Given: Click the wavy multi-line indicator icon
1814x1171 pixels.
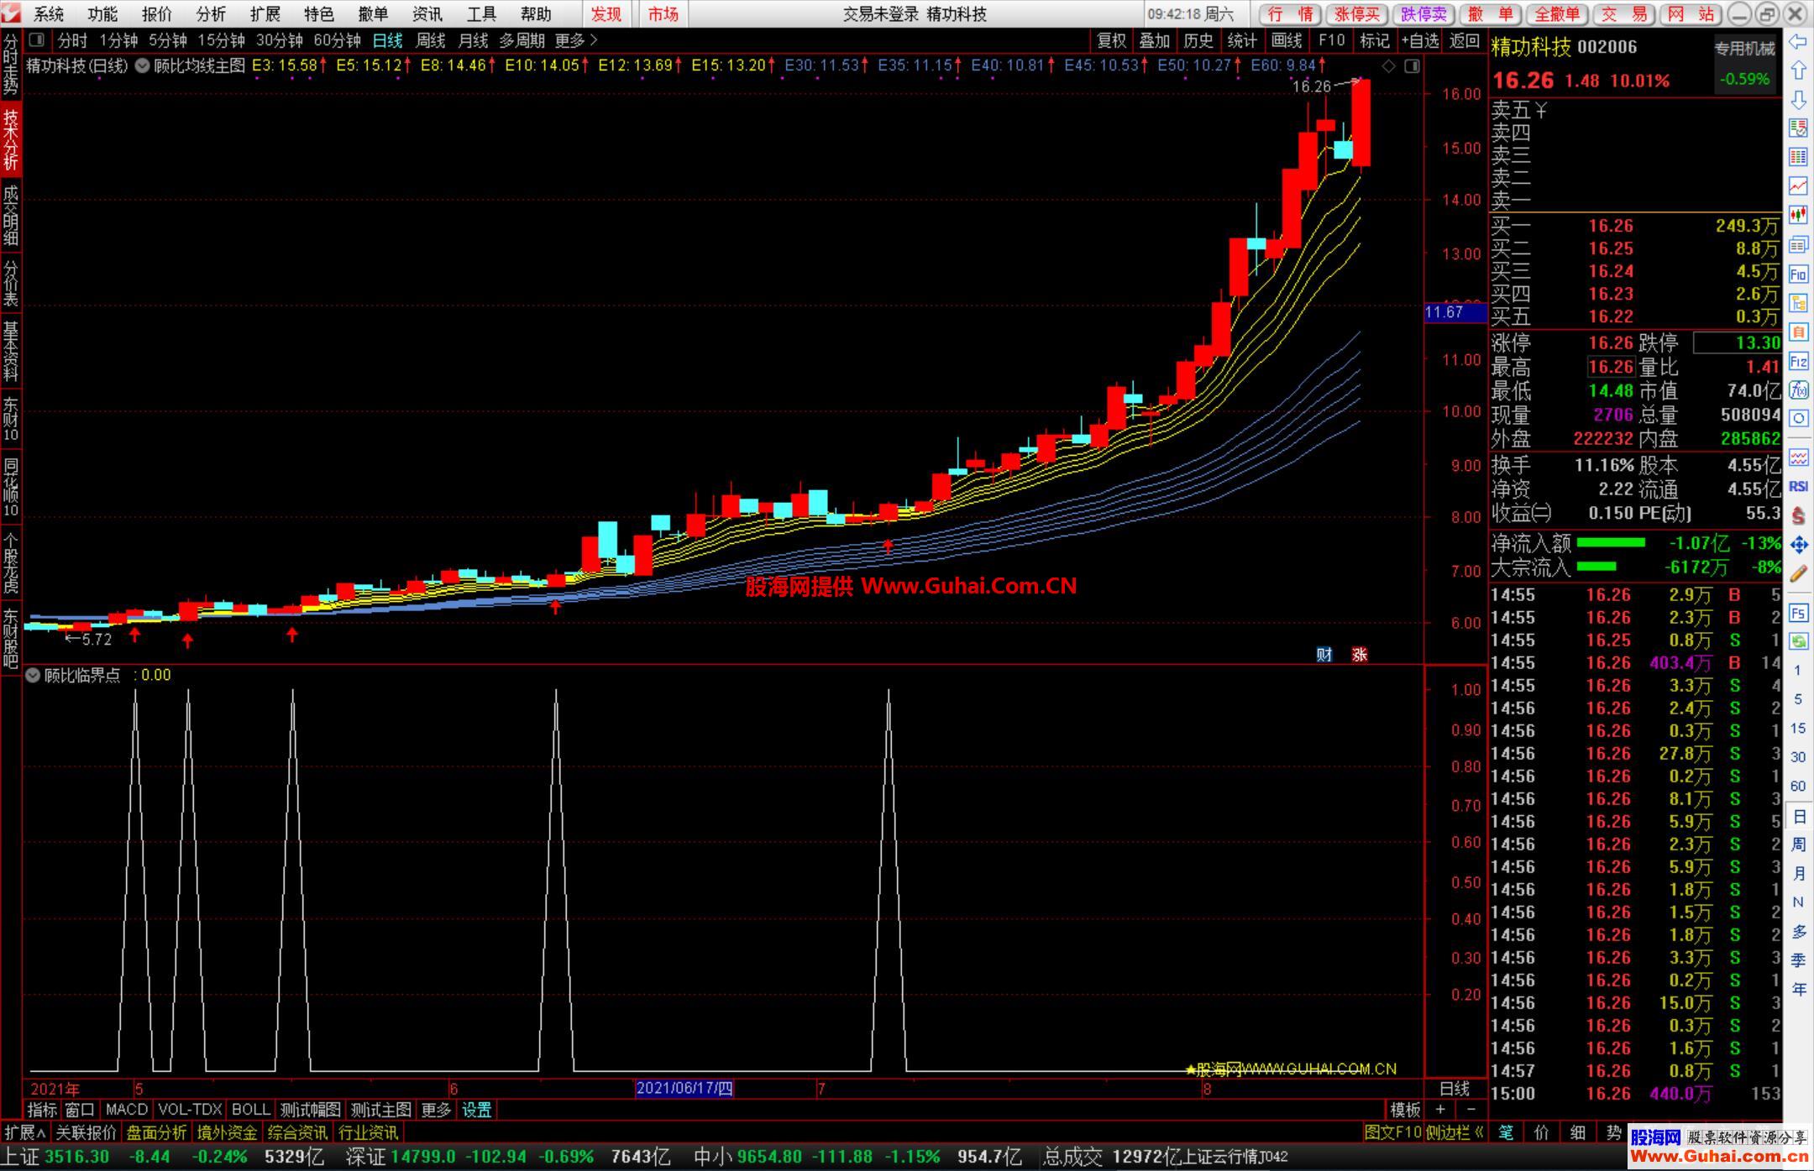Looking at the screenshot, I should pyautogui.click(x=1798, y=457).
